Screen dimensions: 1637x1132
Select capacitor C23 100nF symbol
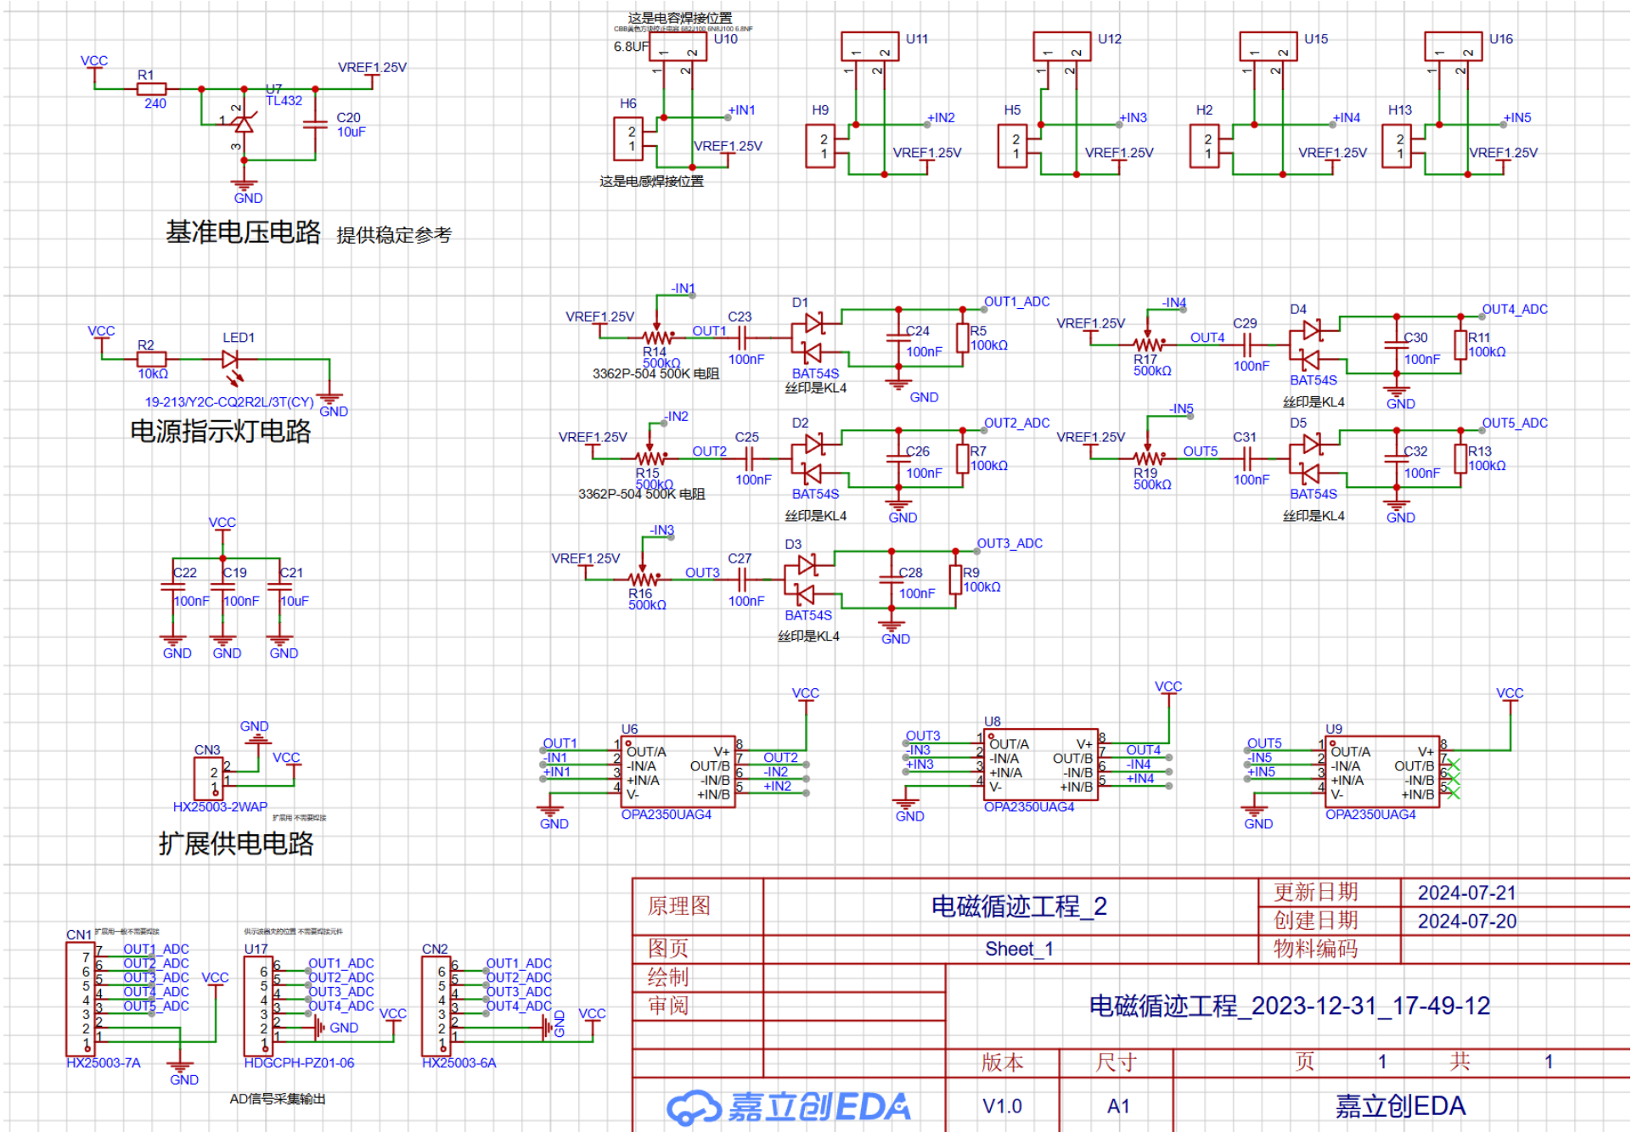[x=743, y=339]
